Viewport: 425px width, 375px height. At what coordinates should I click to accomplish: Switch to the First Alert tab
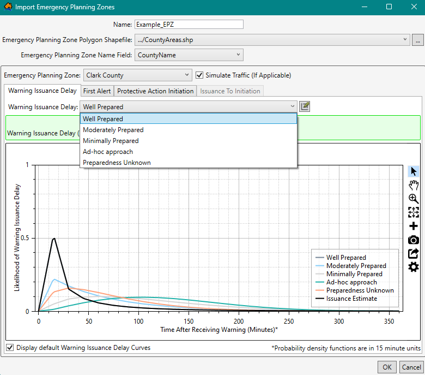coord(96,91)
